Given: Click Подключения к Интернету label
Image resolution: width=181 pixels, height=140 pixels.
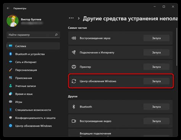Looking at the screenshot, I should [97, 52].
